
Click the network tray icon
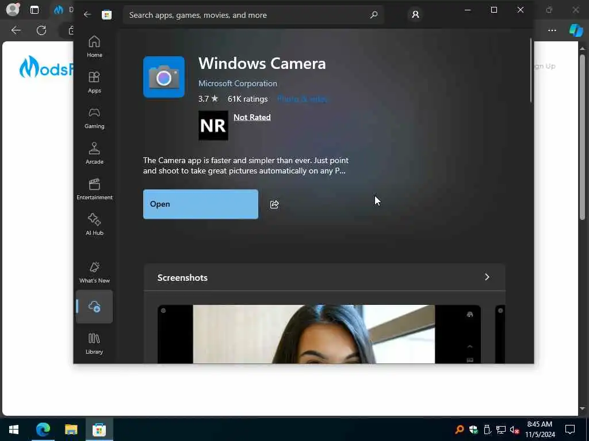click(501, 430)
